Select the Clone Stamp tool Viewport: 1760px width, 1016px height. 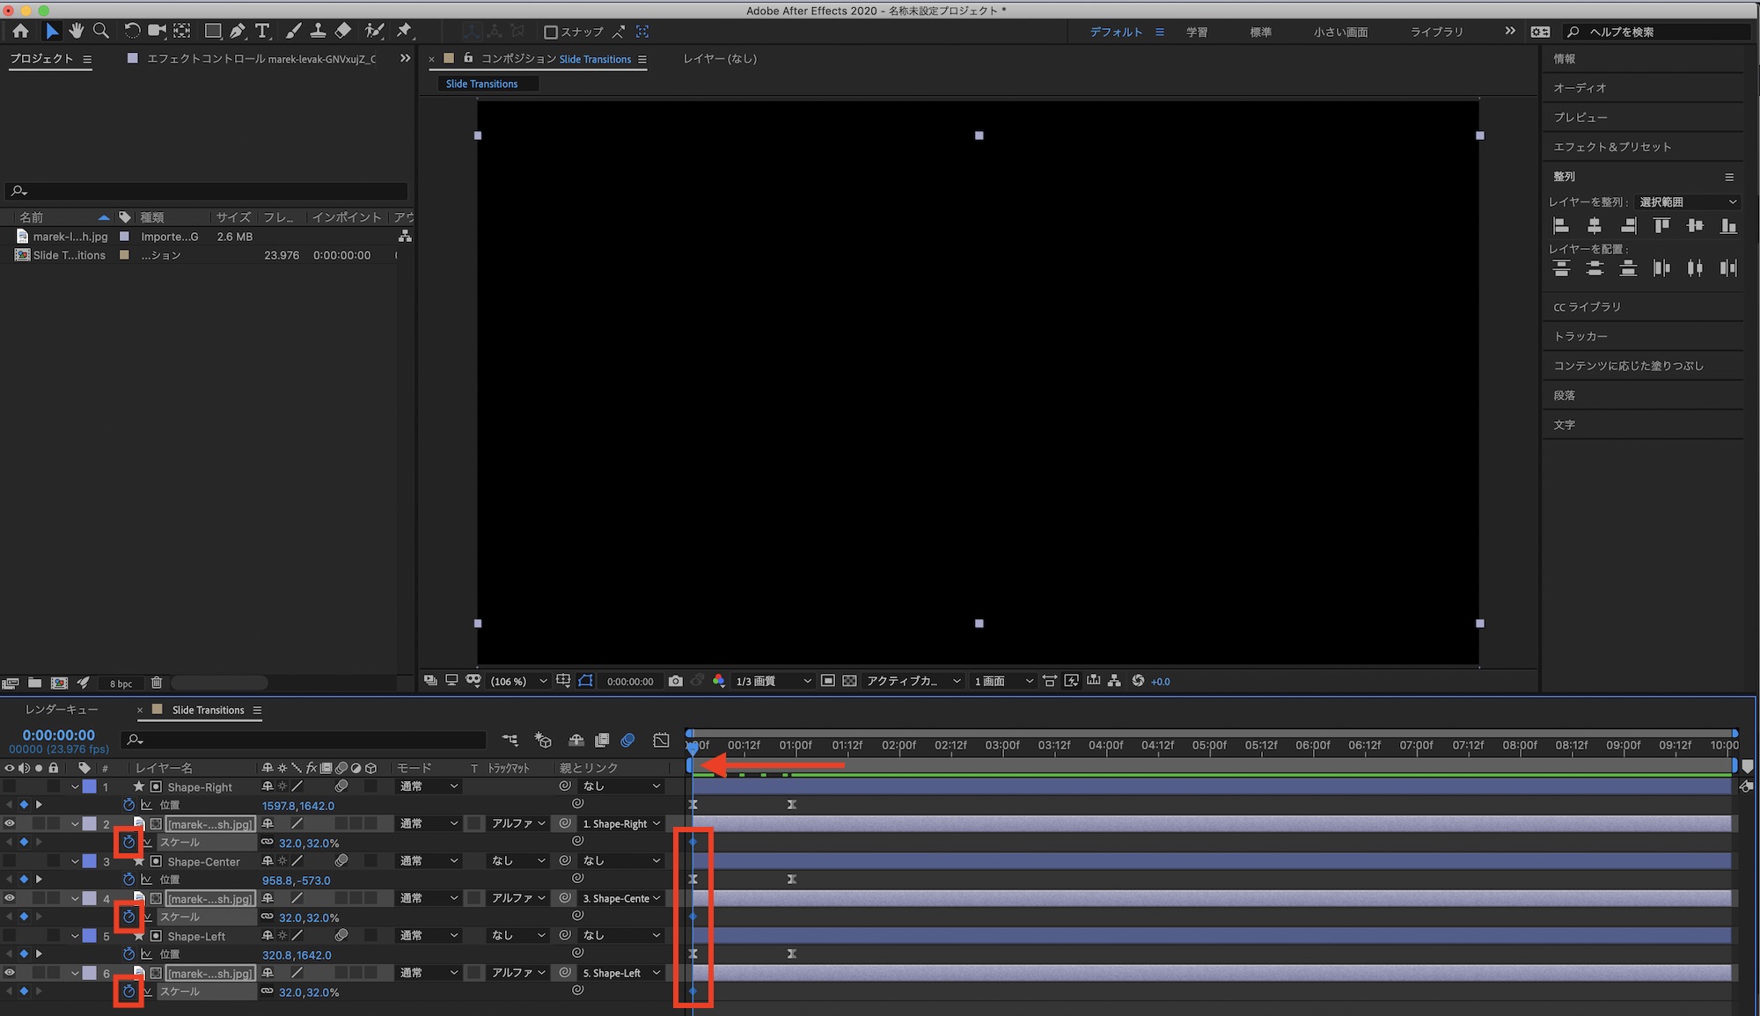319,31
